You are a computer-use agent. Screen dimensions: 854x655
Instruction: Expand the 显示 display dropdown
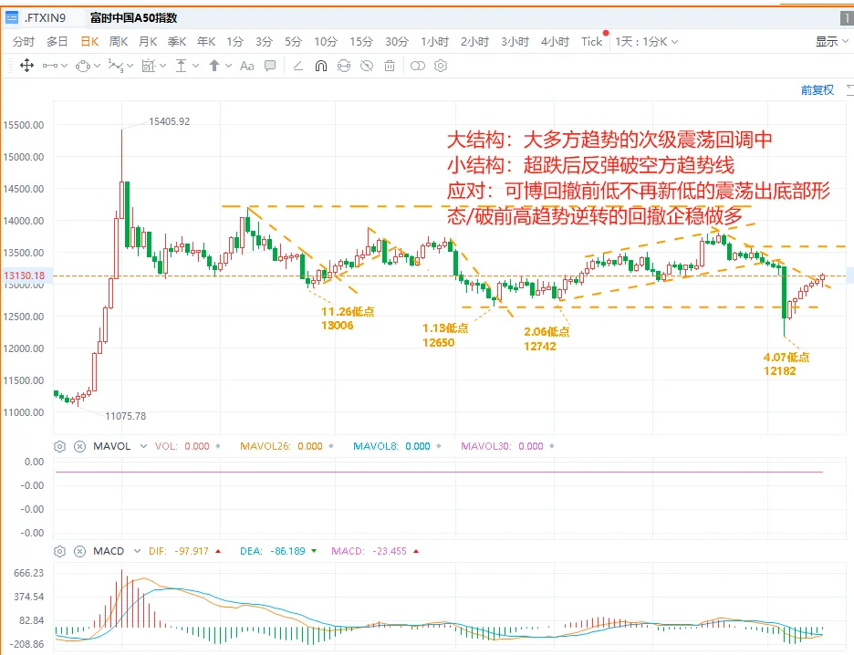(x=832, y=42)
